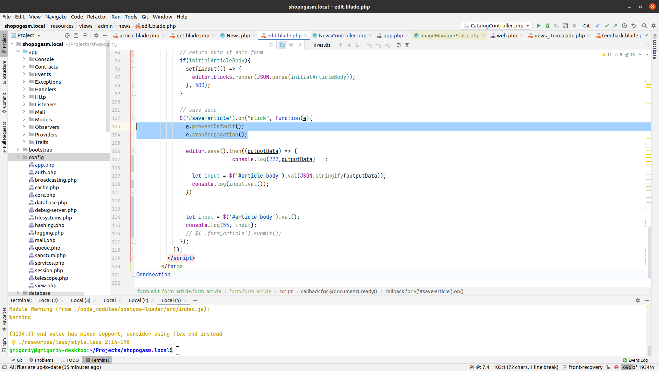
Task: Expand all icon in Project panel header
Action: (76, 35)
